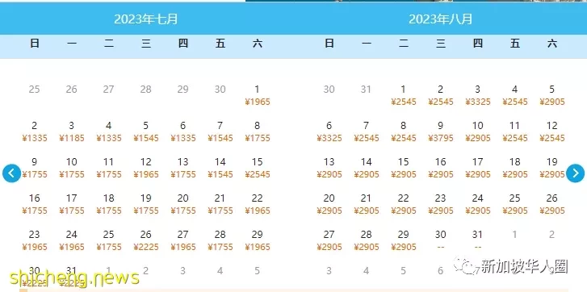Pick July 1 with ¥1965 fare

pyautogui.click(x=258, y=95)
